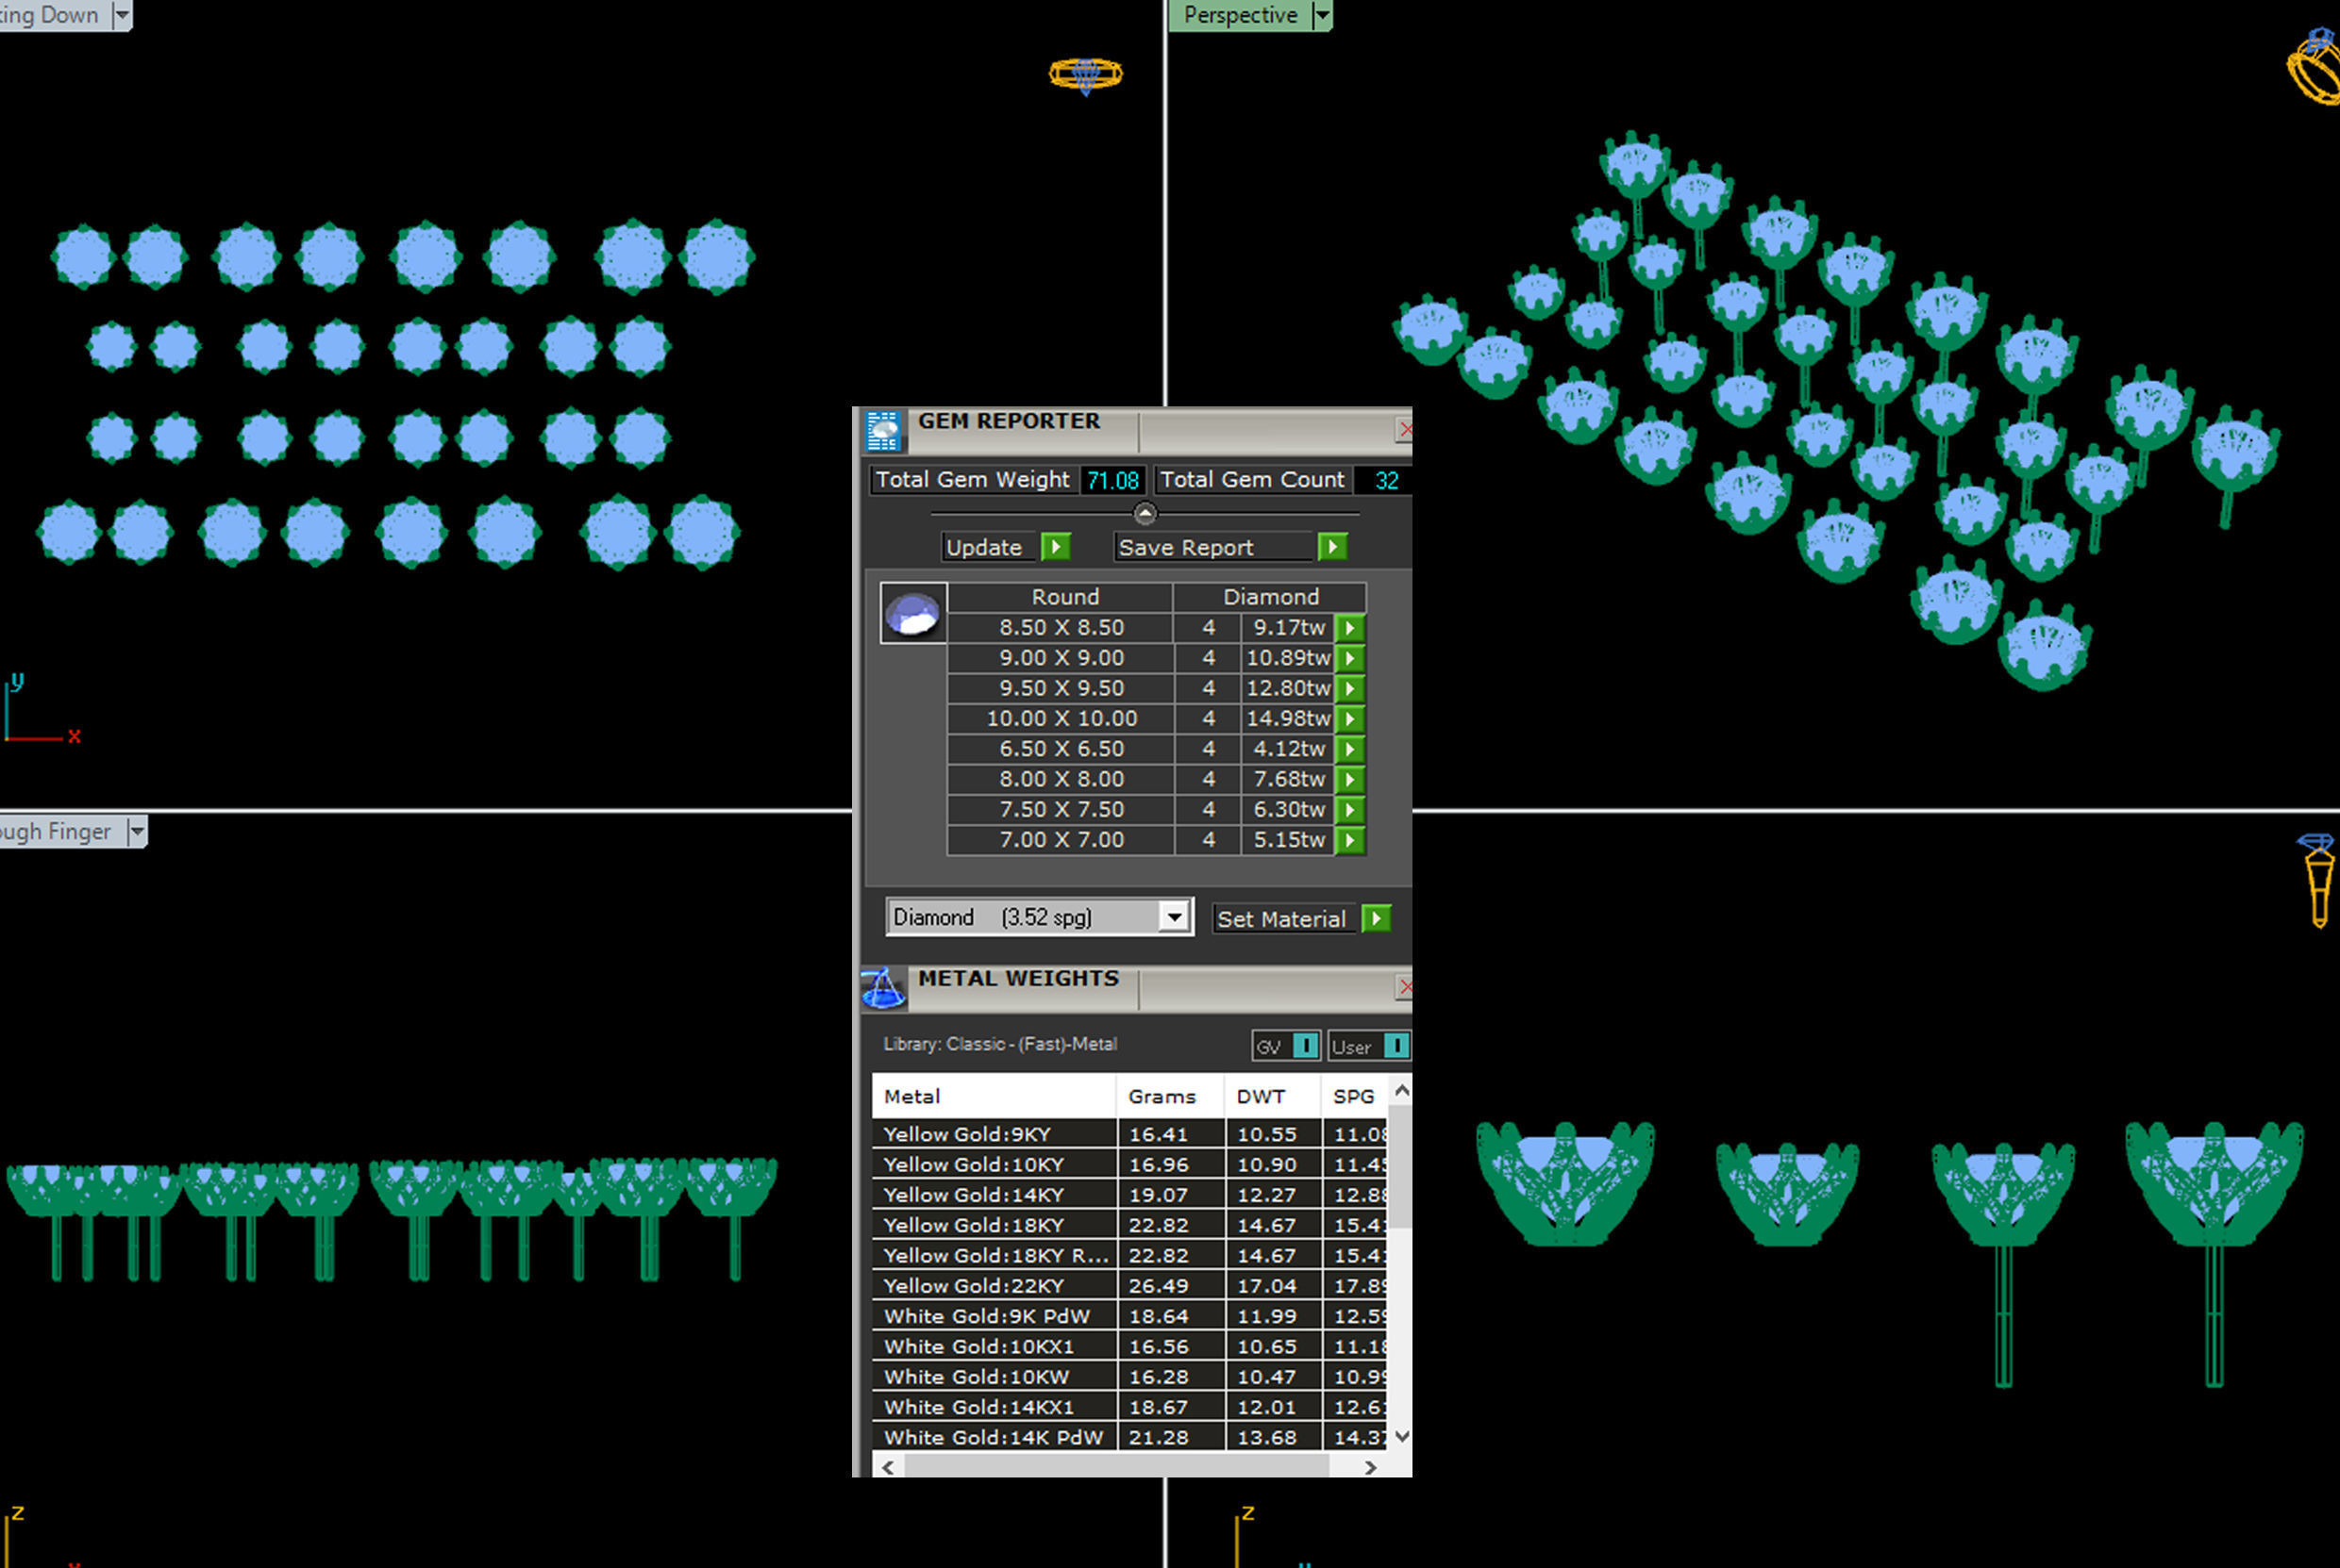2340x1568 pixels.
Task: Click green arrow for 7.00 X 7.00 row
Action: coord(1349,840)
